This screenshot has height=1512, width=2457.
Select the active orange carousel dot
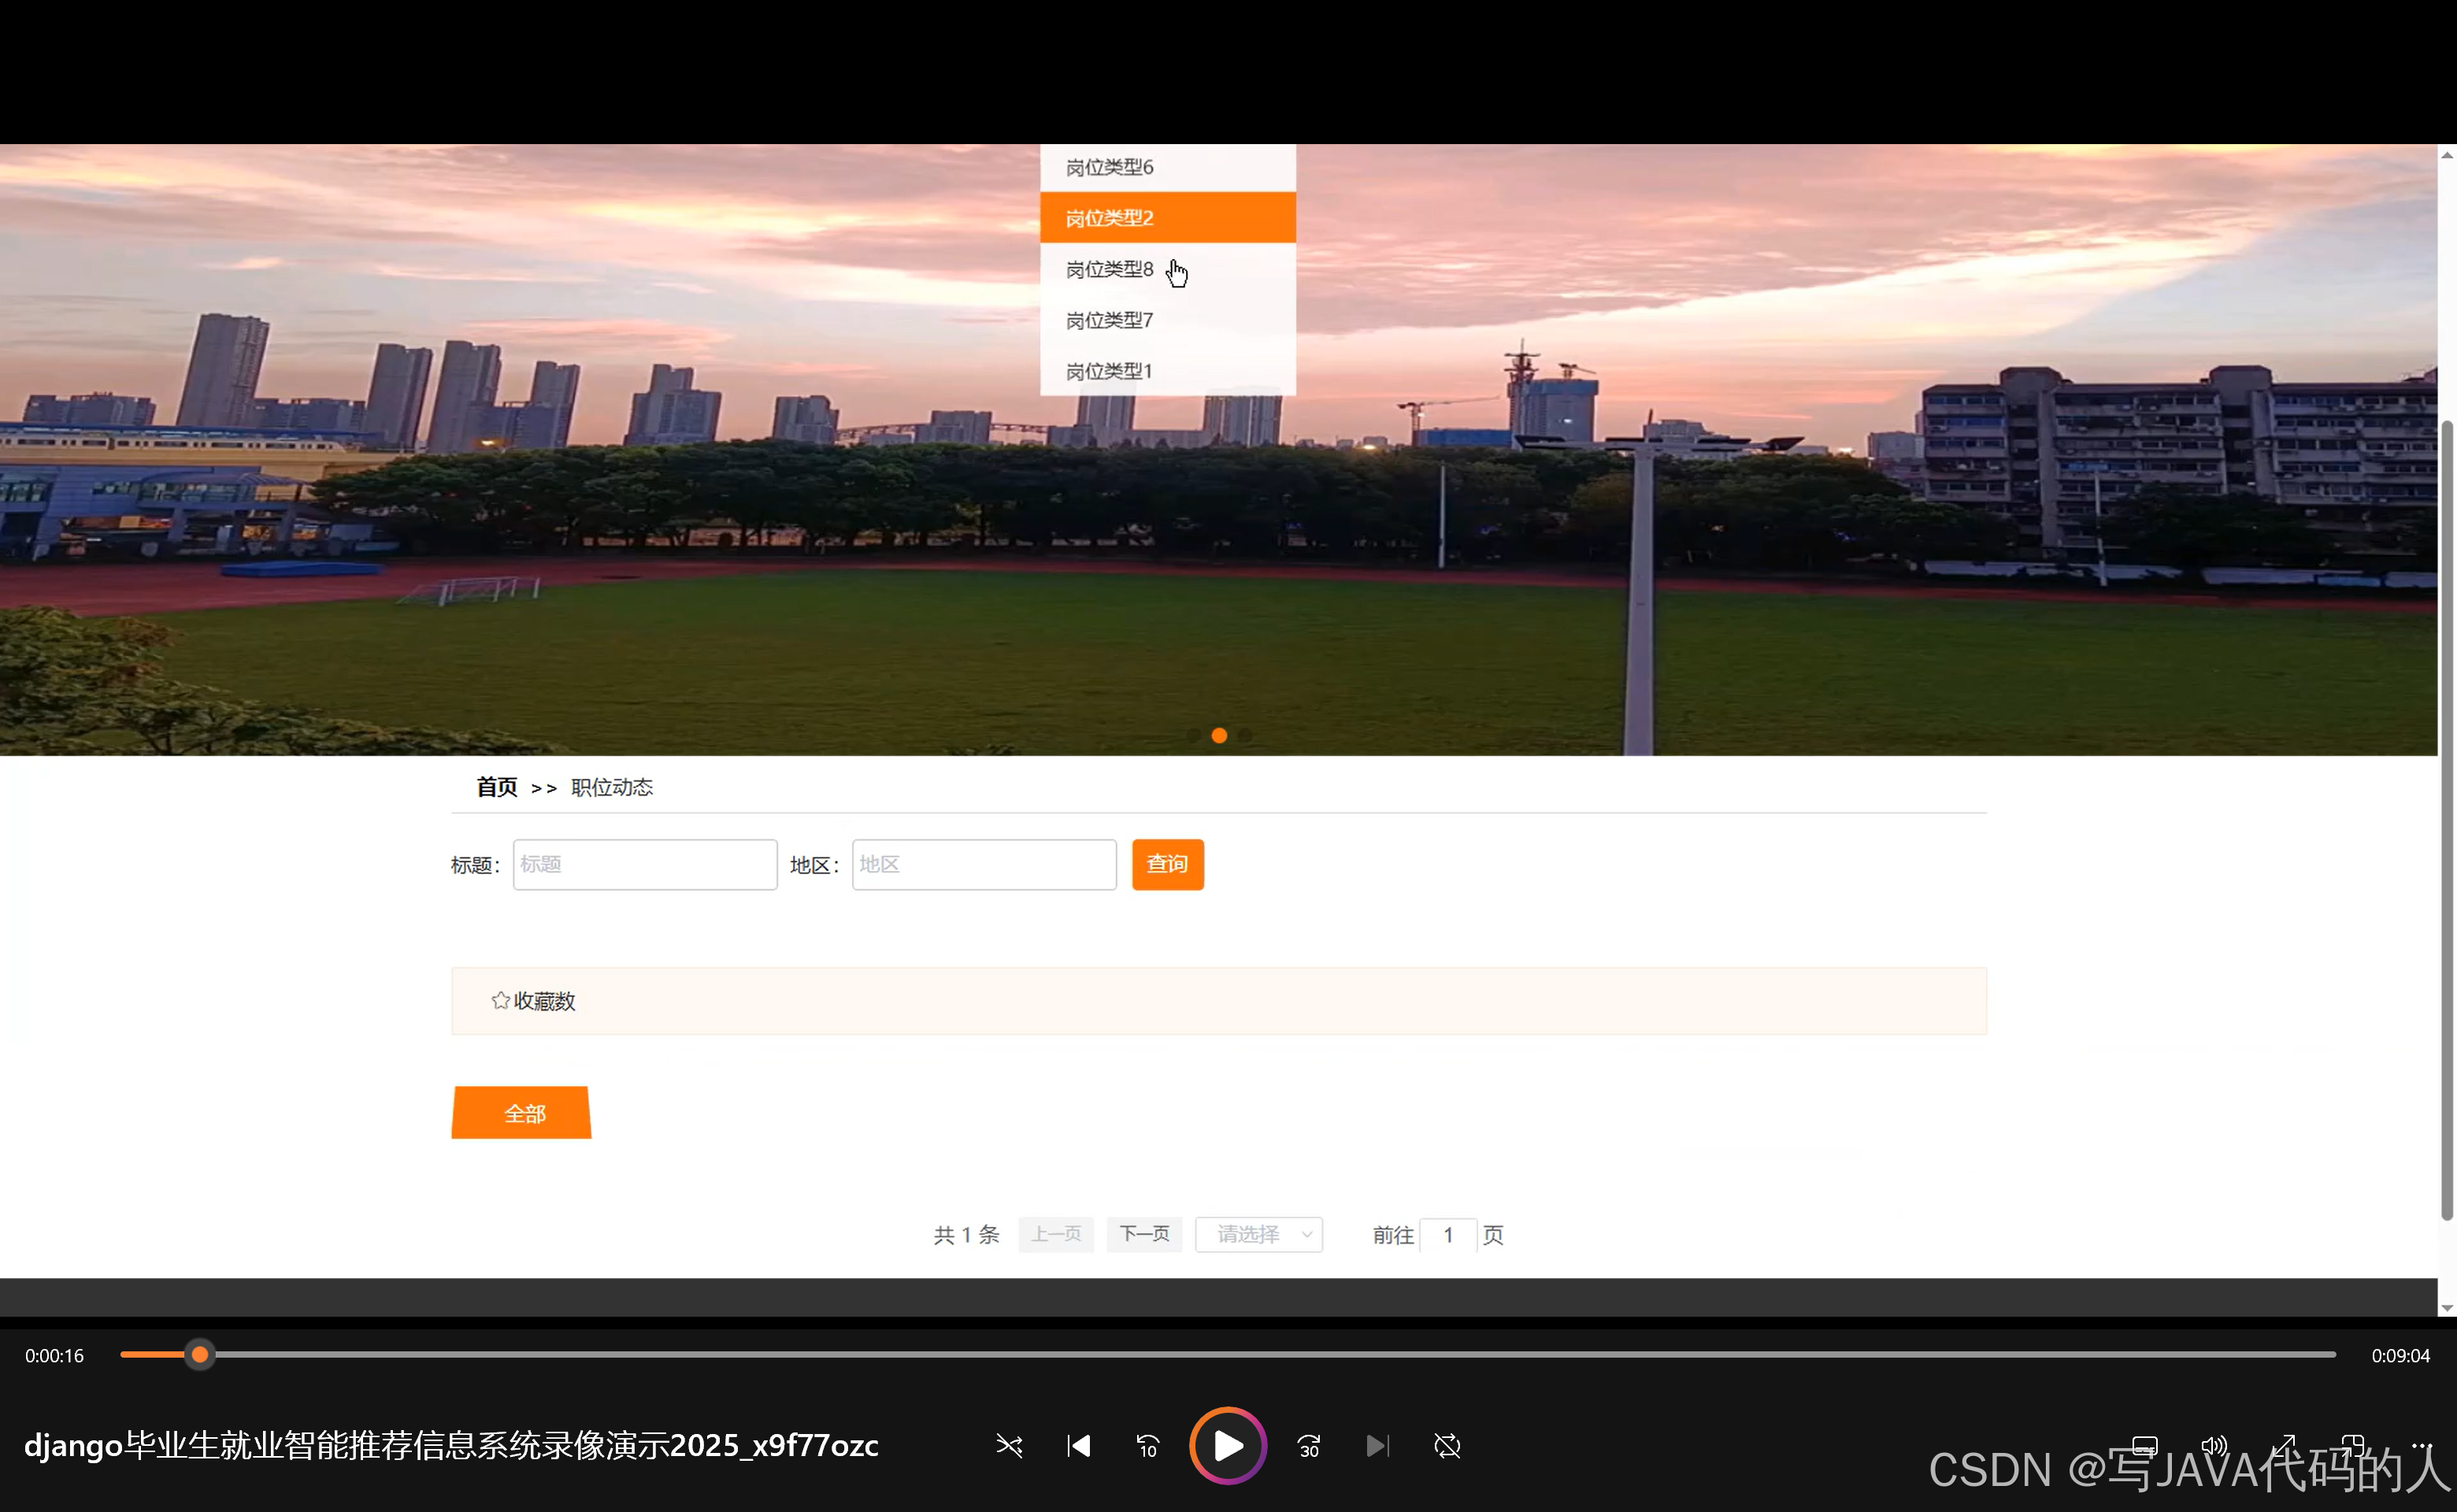[x=1219, y=735]
